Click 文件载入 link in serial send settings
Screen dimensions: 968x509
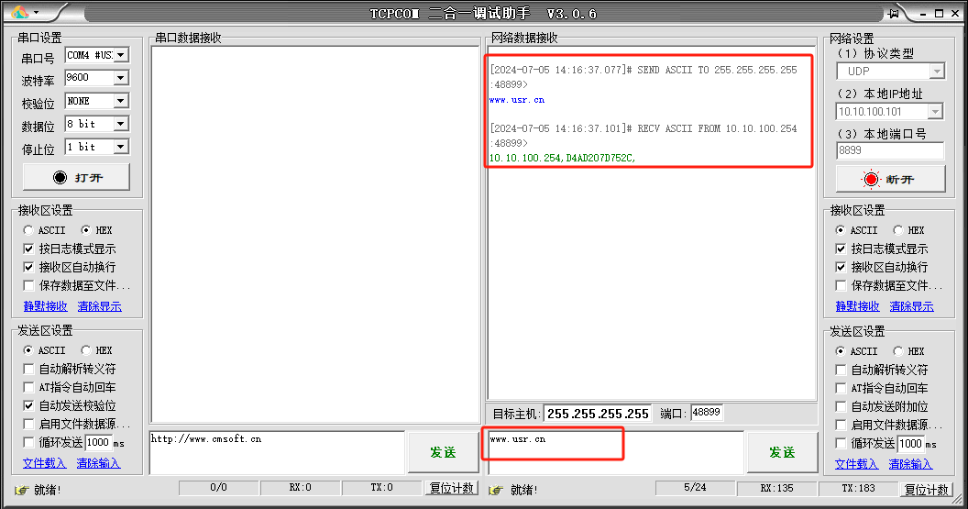point(44,463)
